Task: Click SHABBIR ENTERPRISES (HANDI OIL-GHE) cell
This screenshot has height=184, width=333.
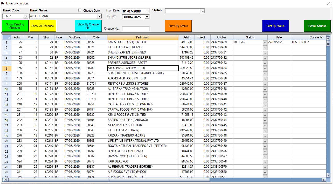Action: tap(143, 73)
